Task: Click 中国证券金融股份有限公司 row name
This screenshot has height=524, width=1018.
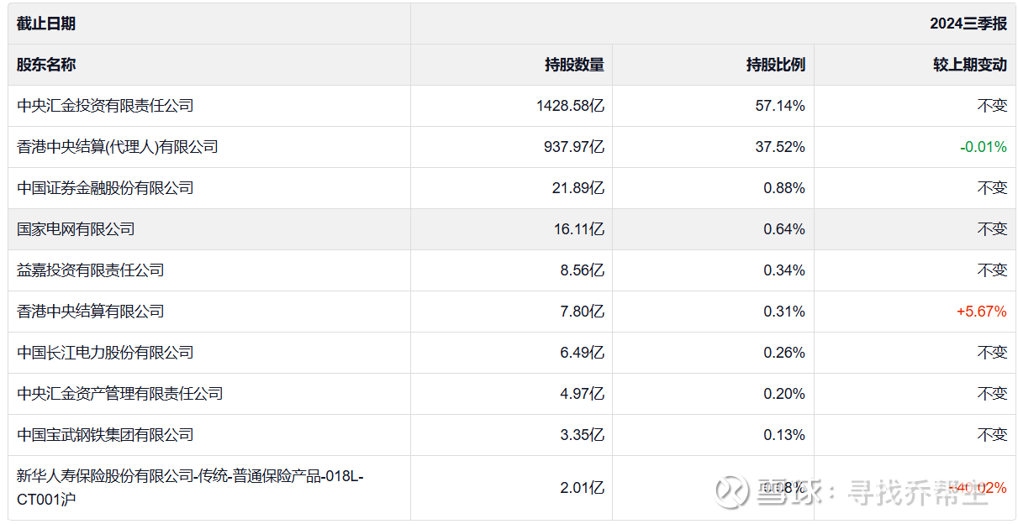Action: (x=106, y=188)
